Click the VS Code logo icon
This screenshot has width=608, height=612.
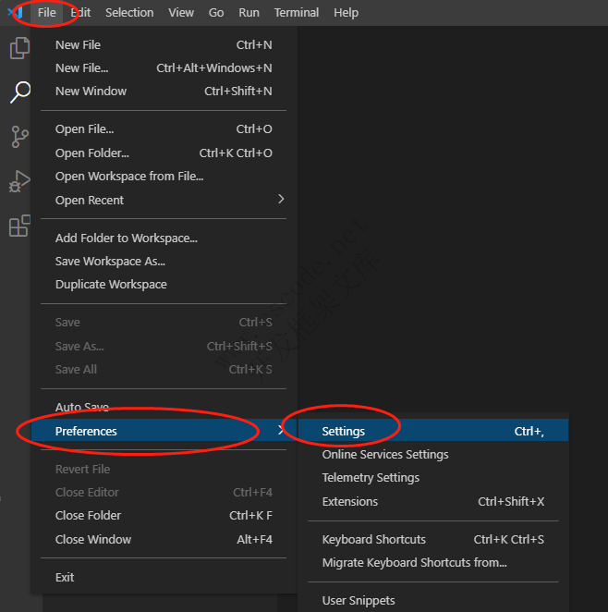pyautogui.click(x=15, y=12)
